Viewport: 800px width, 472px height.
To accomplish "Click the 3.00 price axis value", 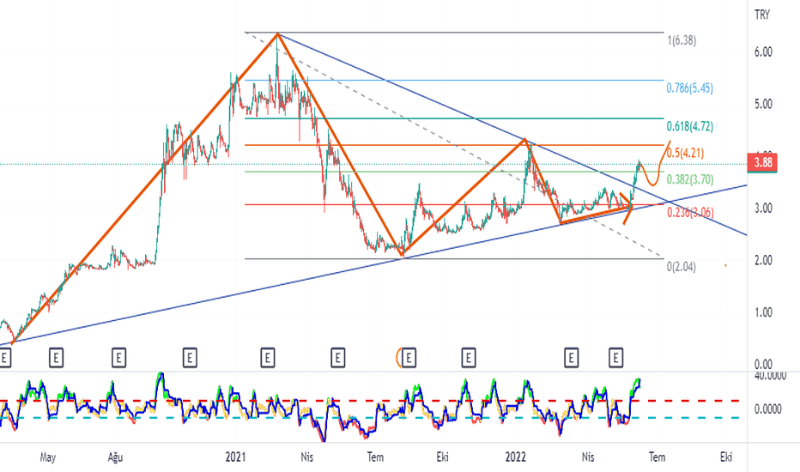I will point(763,209).
